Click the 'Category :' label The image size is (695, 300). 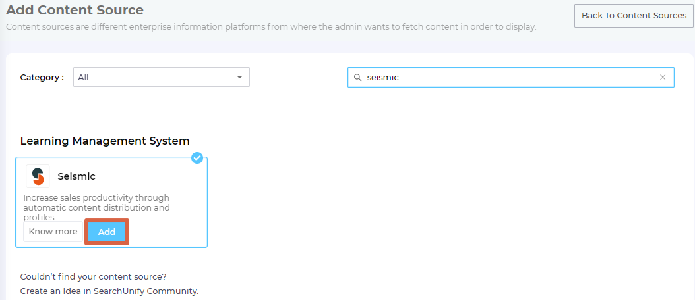tap(42, 78)
